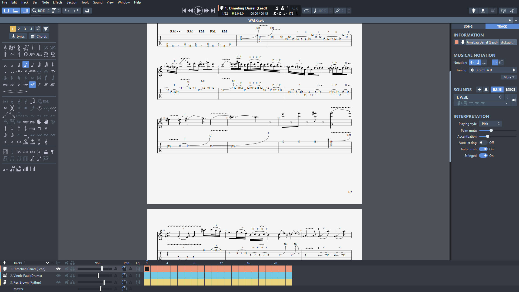Toggle visibility of Vinnie Paul Drums track
Viewport: 519px width, 292px height.
58,276
